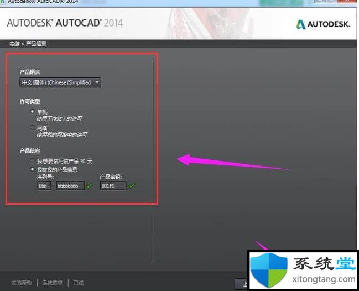Select the 网络 network license radio button
Viewport: 359px width, 291px height.
(x=32, y=128)
